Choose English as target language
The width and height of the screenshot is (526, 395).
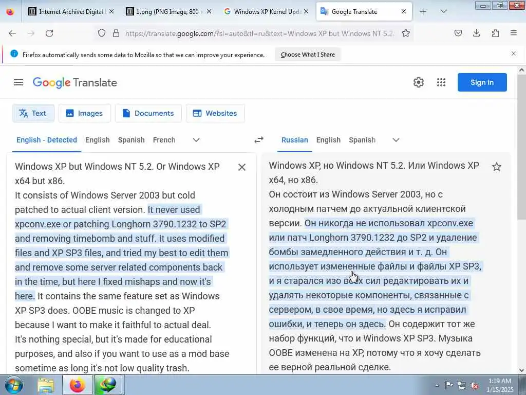coord(328,140)
